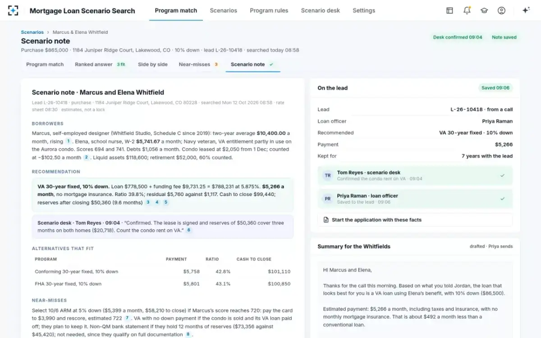Screen dimensions: 541x338
Task: Open footnote marker 5 in the recommendation
Action: pyautogui.click(x=166, y=202)
